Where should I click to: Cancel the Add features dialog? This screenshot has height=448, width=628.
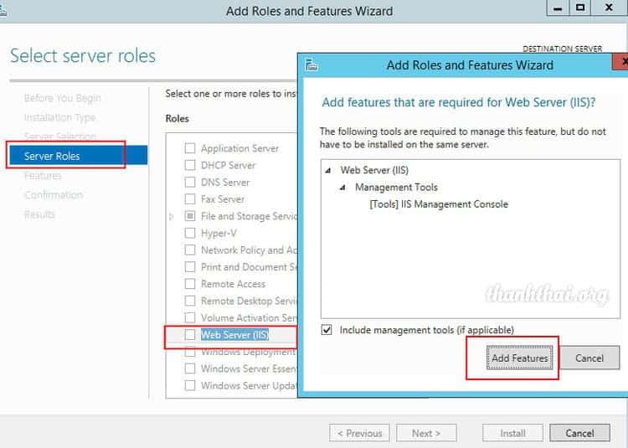(x=589, y=358)
